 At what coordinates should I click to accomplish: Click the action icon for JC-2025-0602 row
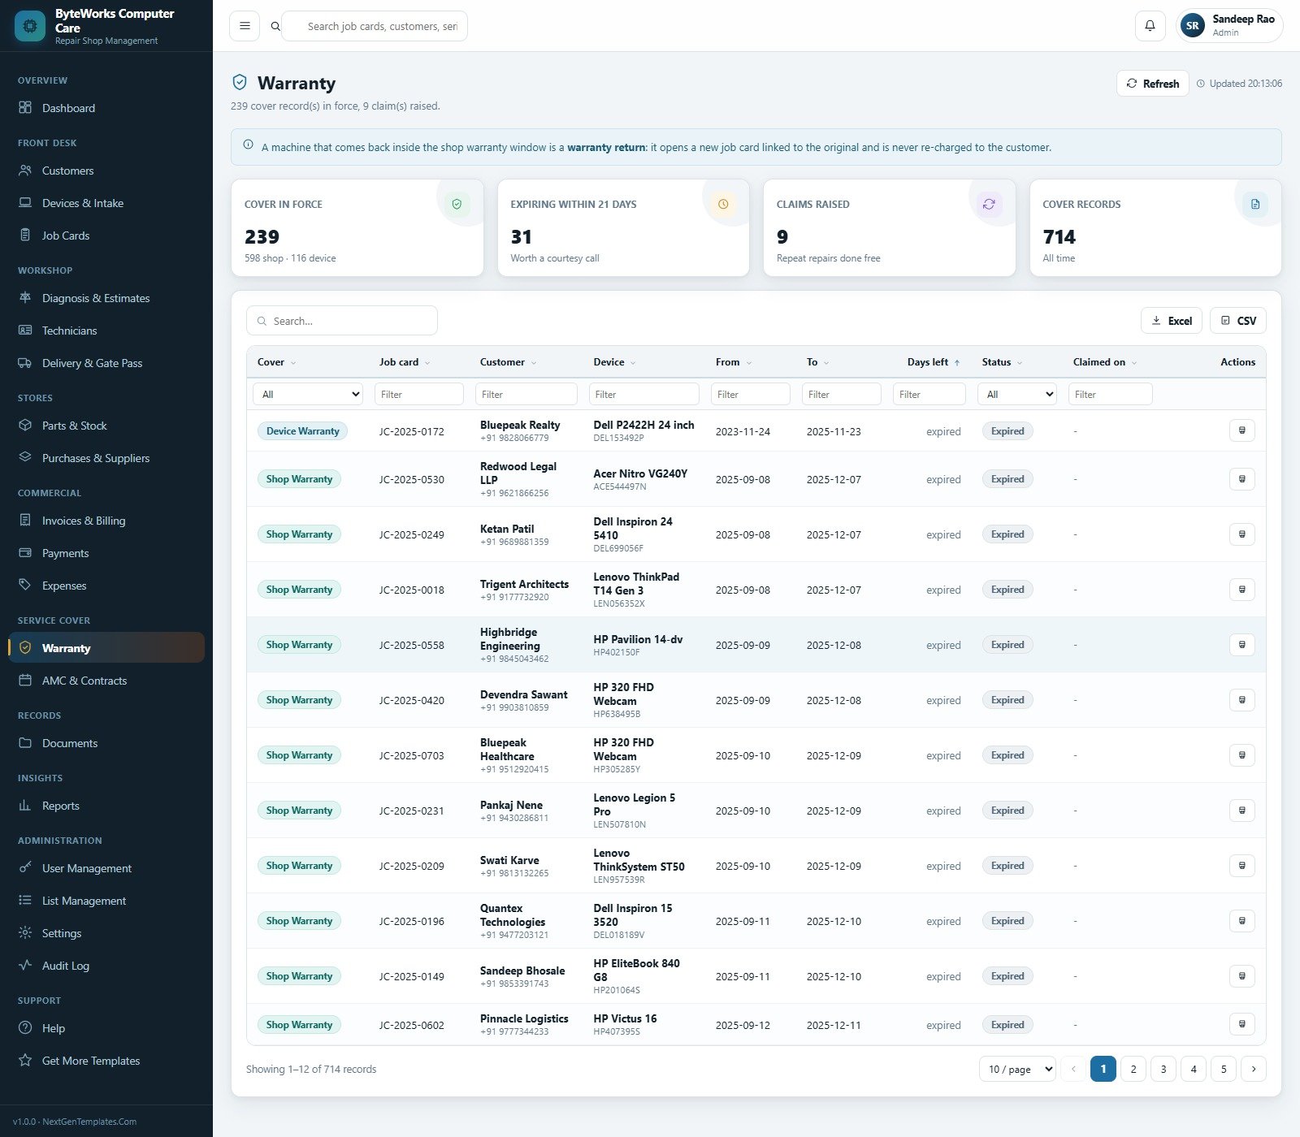(x=1241, y=1024)
